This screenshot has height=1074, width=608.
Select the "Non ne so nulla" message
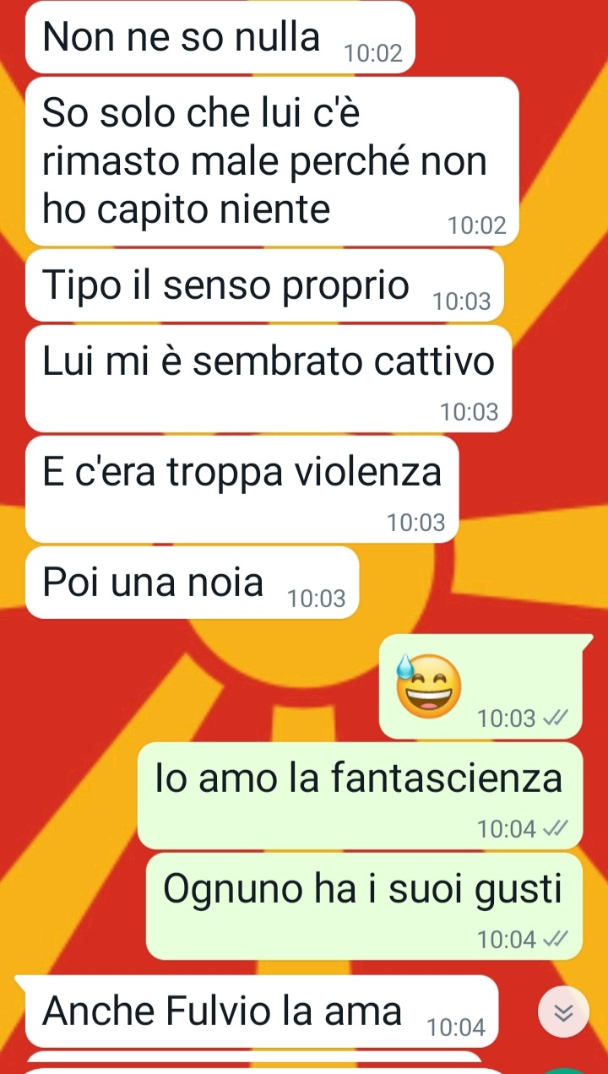tap(221, 38)
